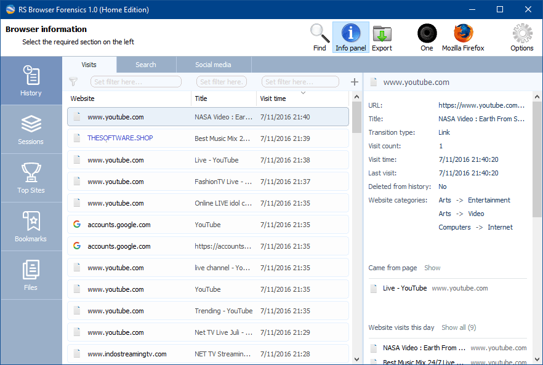The width and height of the screenshot is (543, 365).
Task: View Top Sites in the sidebar
Action: [31, 177]
